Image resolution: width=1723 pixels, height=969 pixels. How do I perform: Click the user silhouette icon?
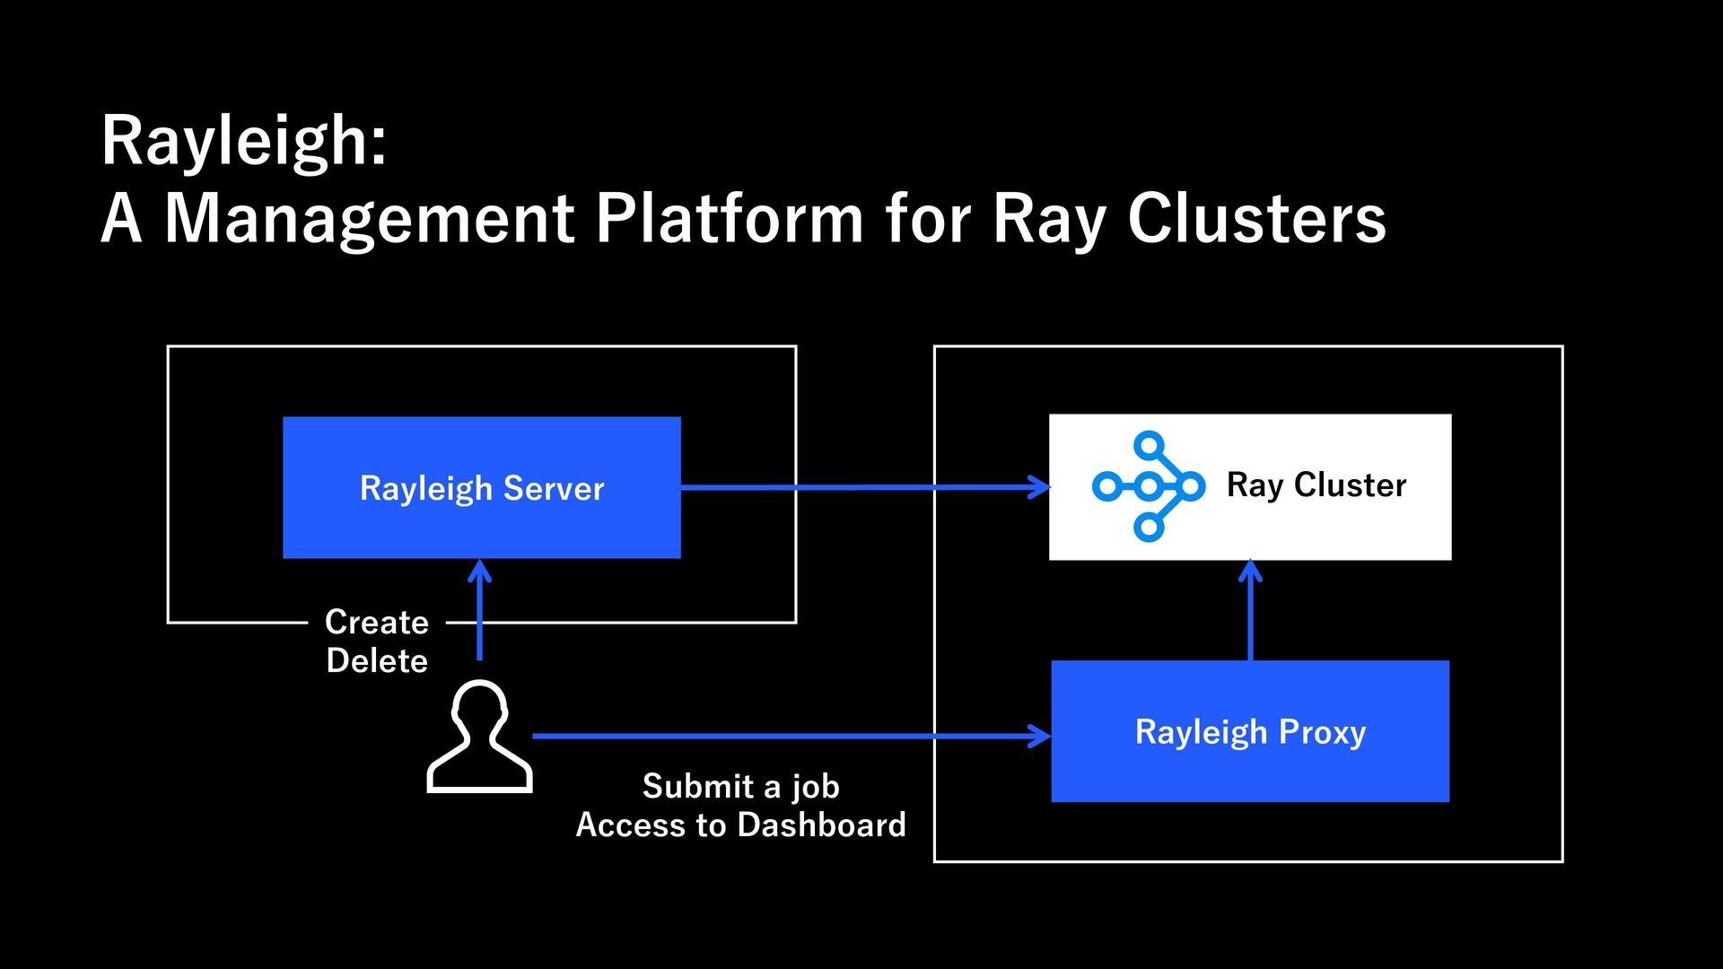coord(479,737)
